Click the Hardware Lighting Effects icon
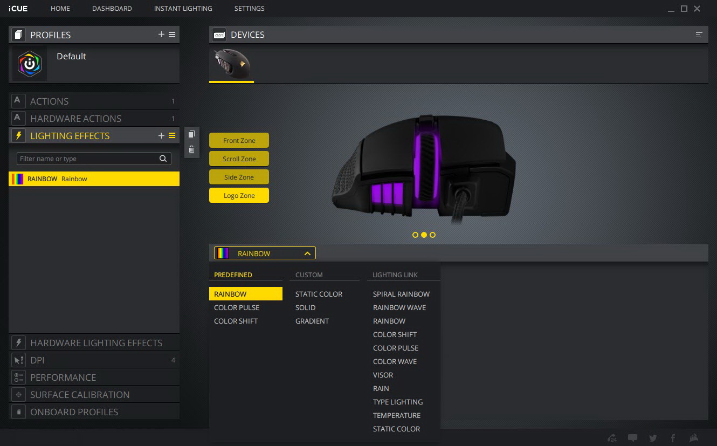 tap(18, 342)
